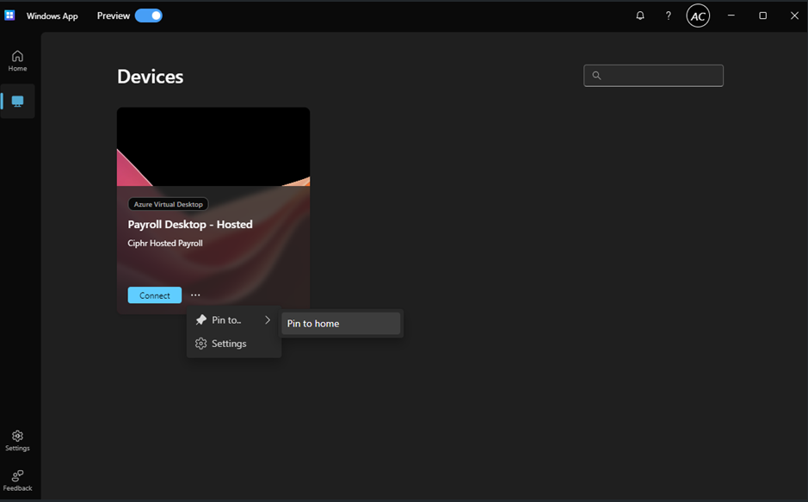This screenshot has width=808, height=502.
Task: Close the Windows App window
Action: point(794,15)
